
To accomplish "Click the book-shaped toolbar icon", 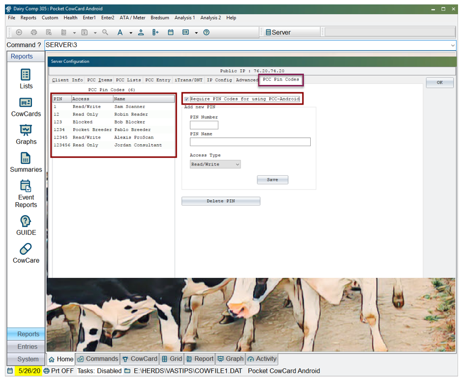I will tap(63, 32).
